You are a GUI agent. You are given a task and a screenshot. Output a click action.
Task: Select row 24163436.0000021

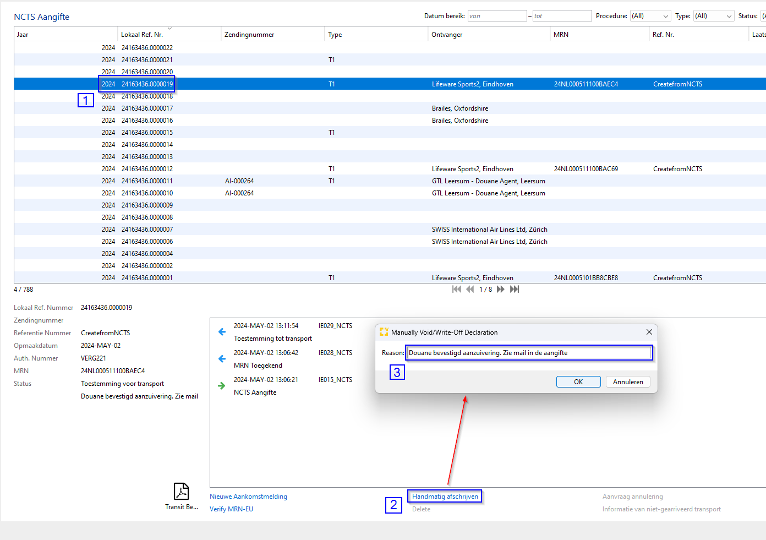390,60
